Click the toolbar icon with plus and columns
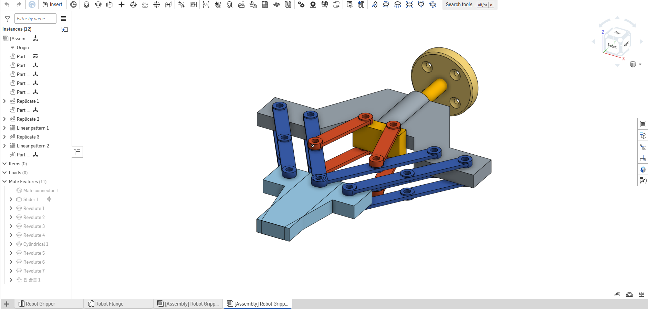 (x=361, y=4)
